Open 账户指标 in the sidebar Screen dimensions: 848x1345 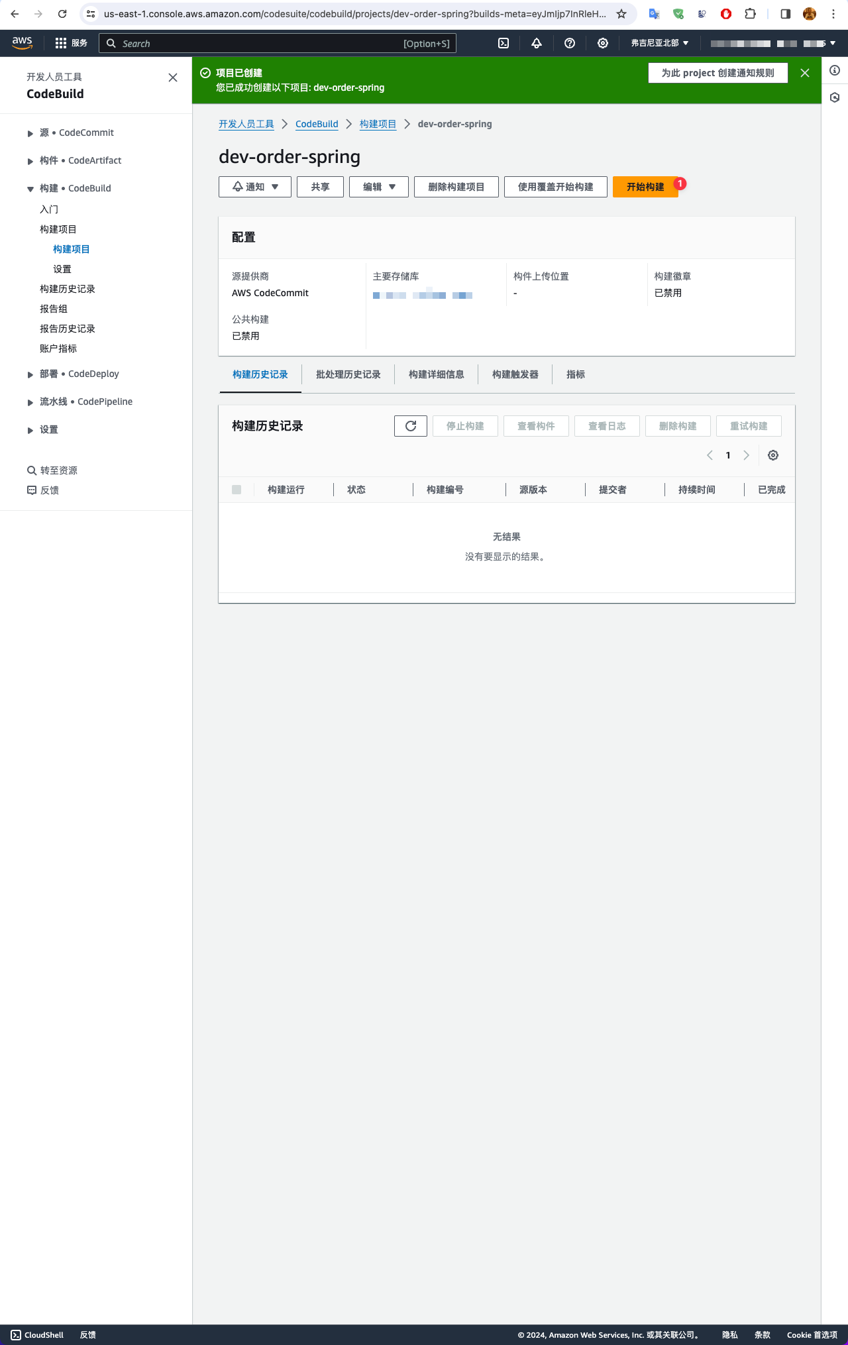point(58,349)
